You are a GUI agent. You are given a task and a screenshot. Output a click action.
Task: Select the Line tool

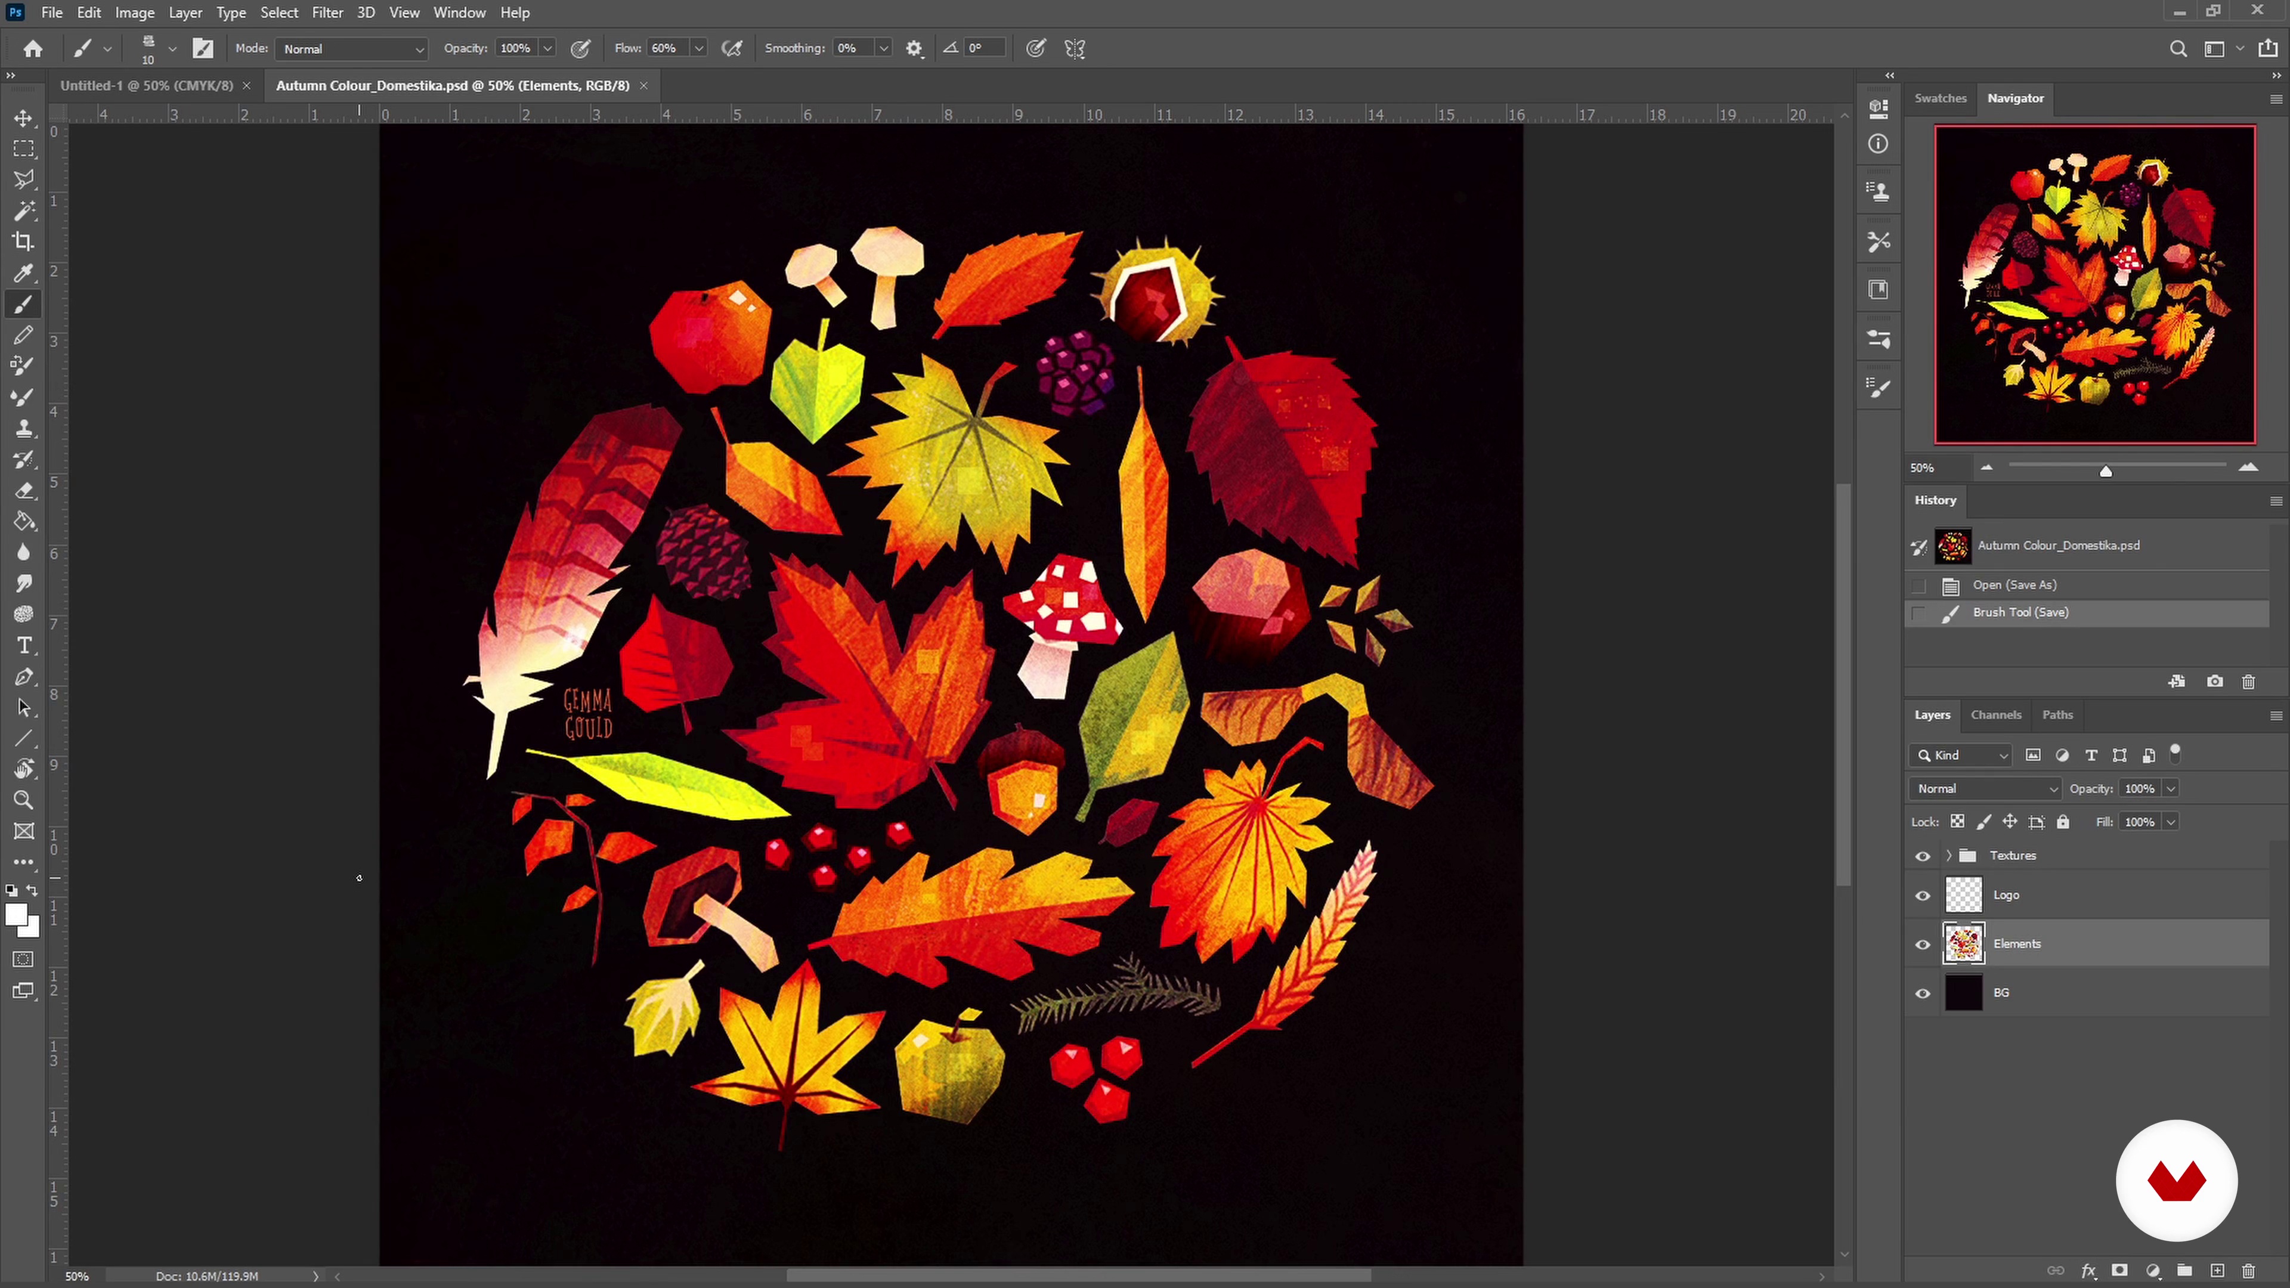[24, 739]
